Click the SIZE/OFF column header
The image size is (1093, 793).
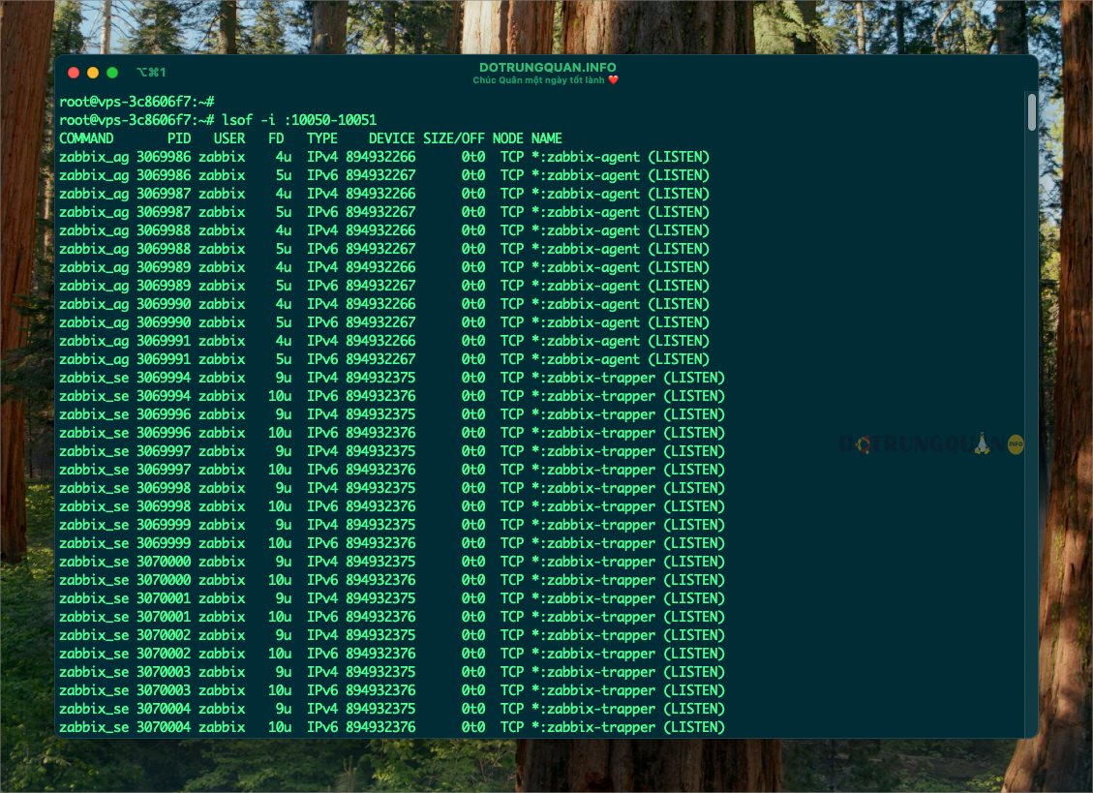pos(454,138)
